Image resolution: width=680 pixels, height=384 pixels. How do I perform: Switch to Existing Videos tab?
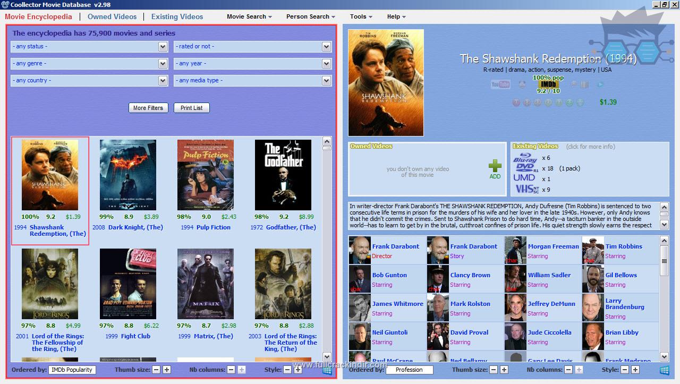[x=177, y=16]
